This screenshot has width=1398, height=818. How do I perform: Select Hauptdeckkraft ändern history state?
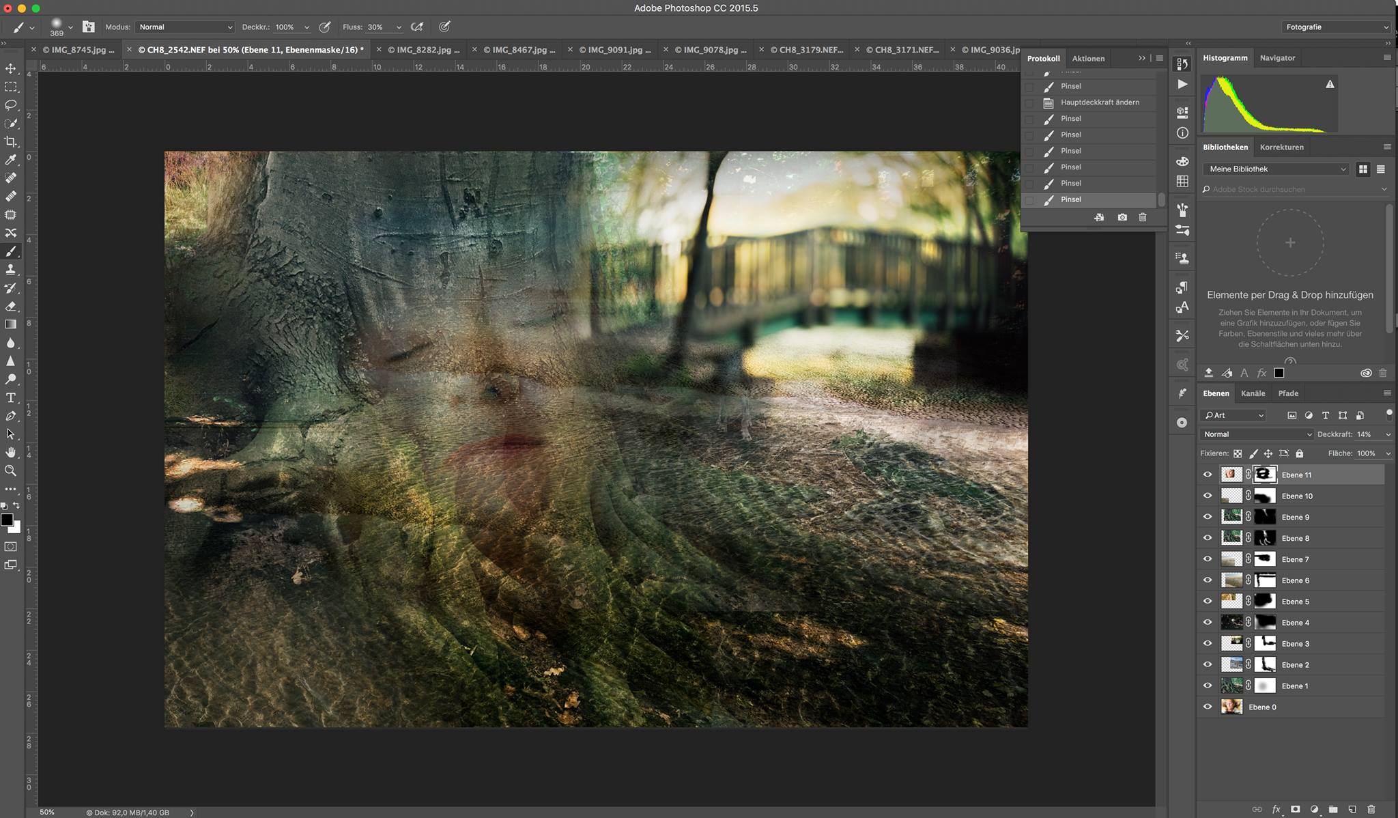click(1099, 102)
